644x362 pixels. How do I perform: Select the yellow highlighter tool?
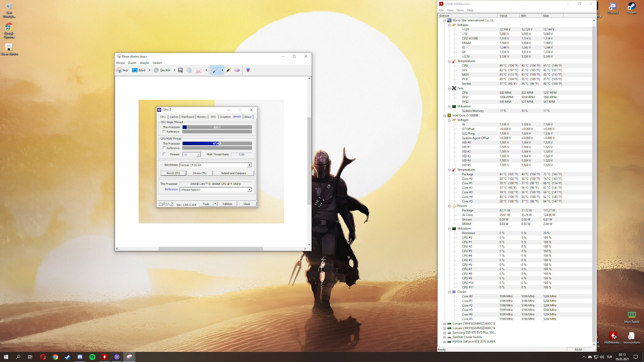click(x=228, y=70)
